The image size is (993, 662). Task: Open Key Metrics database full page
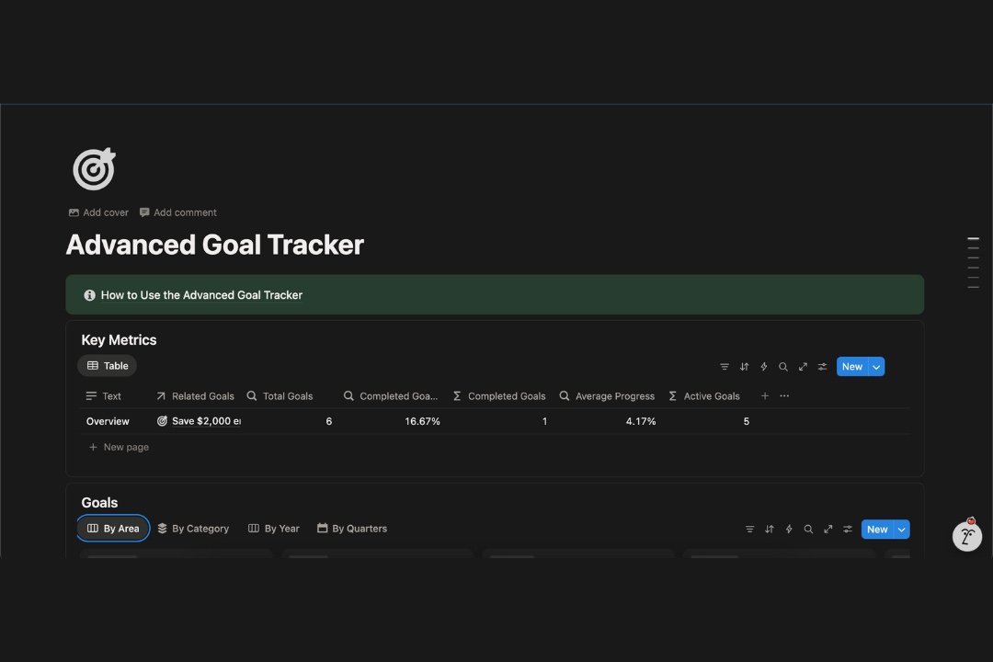803,367
